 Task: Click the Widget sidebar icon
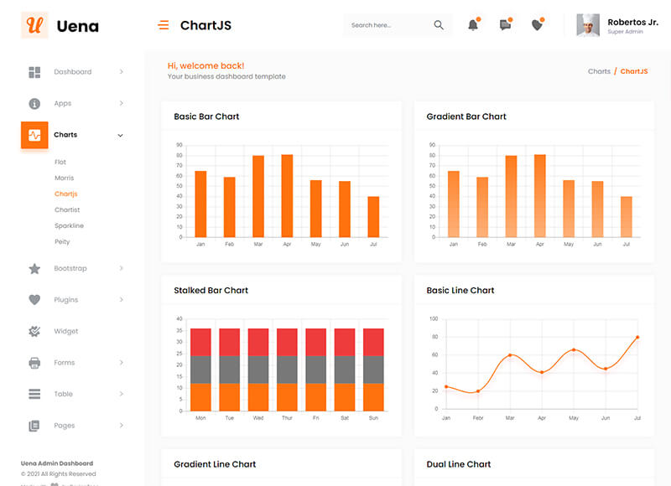point(34,331)
